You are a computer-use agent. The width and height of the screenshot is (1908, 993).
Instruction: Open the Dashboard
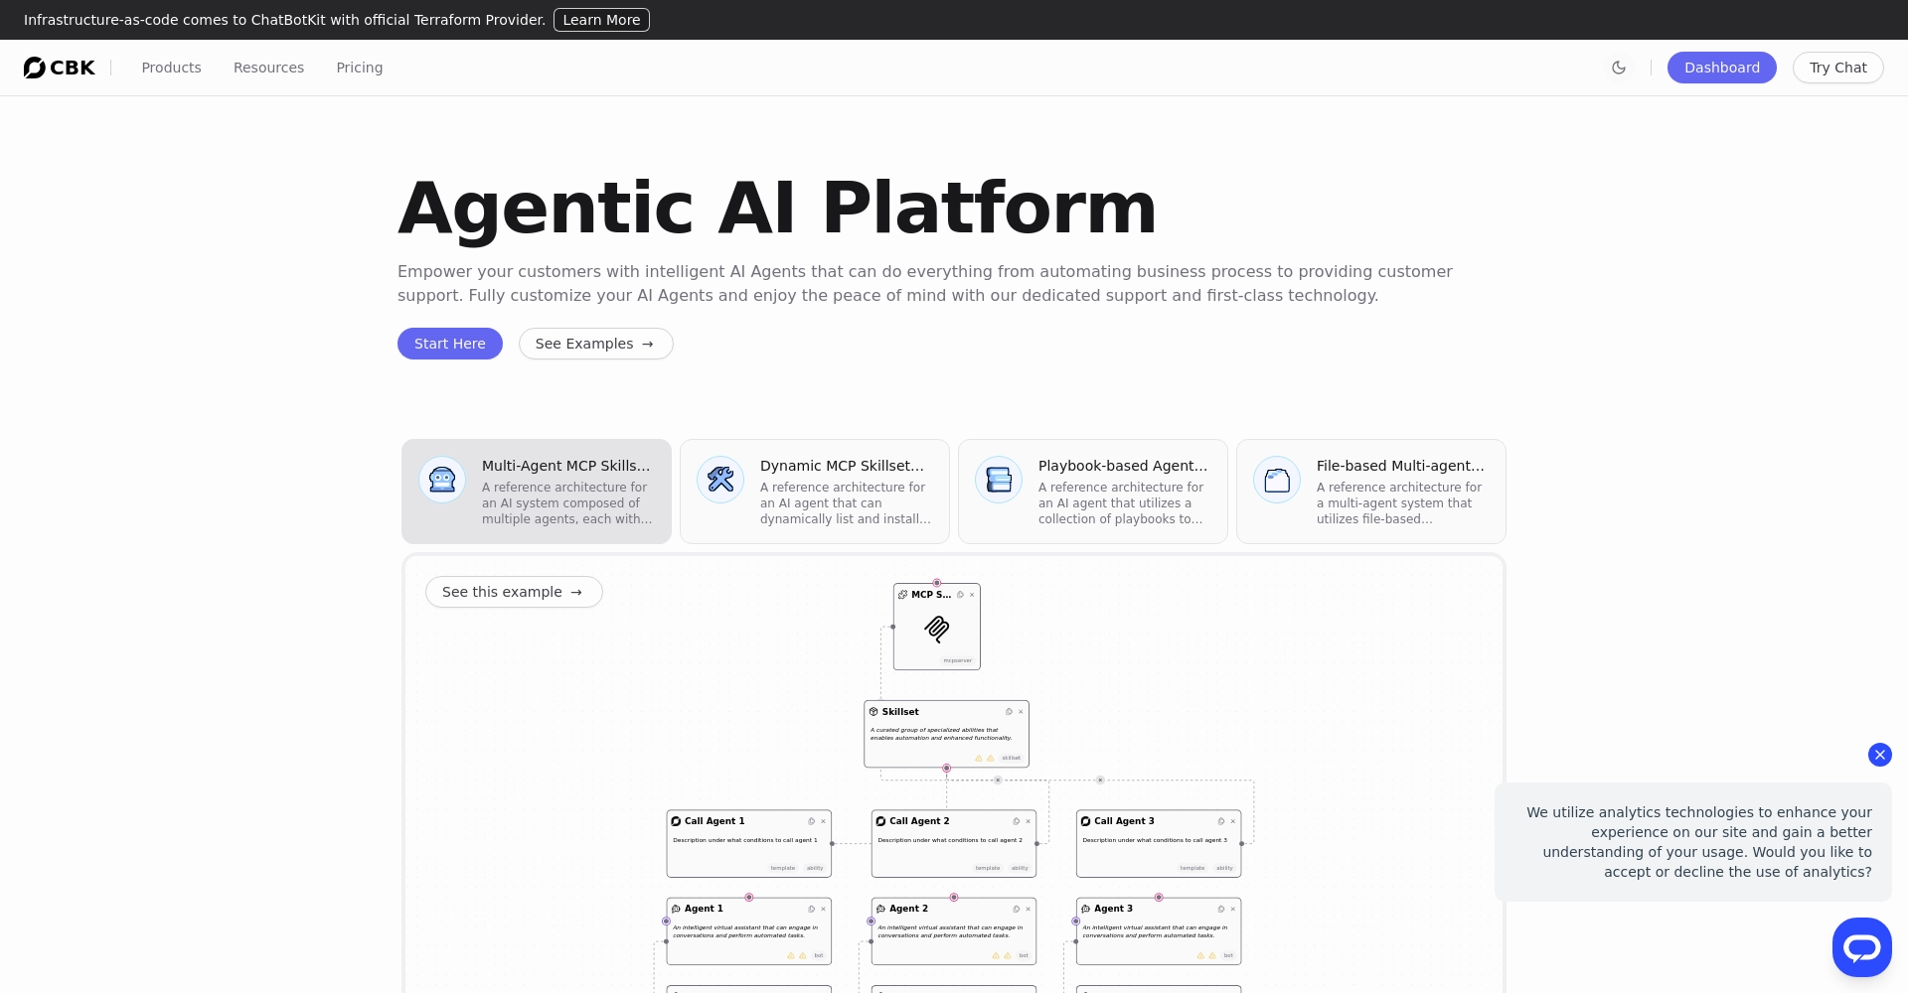tap(1721, 68)
